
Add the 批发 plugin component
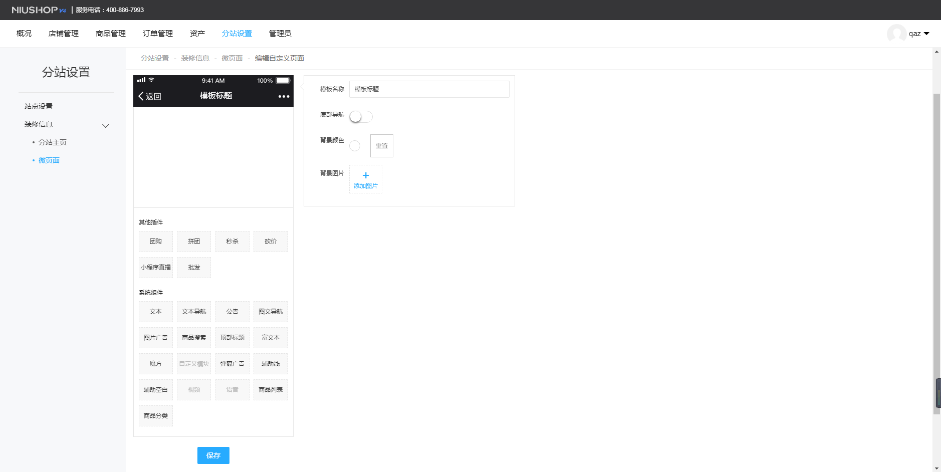click(x=194, y=268)
